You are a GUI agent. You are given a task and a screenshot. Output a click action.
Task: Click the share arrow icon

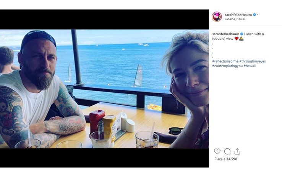click(237, 151)
